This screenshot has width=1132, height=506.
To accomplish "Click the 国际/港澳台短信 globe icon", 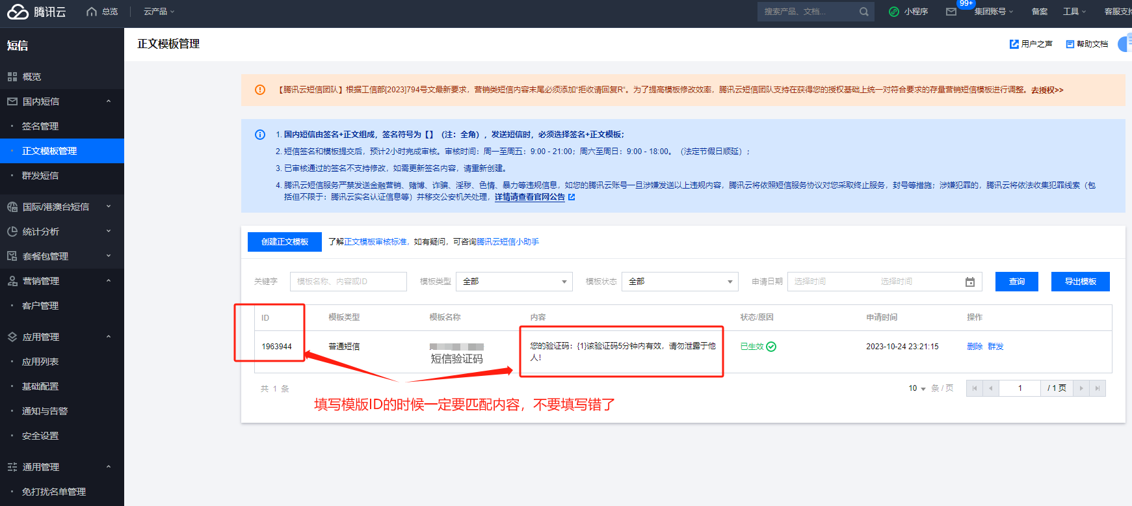I will [x=12, y=207].
